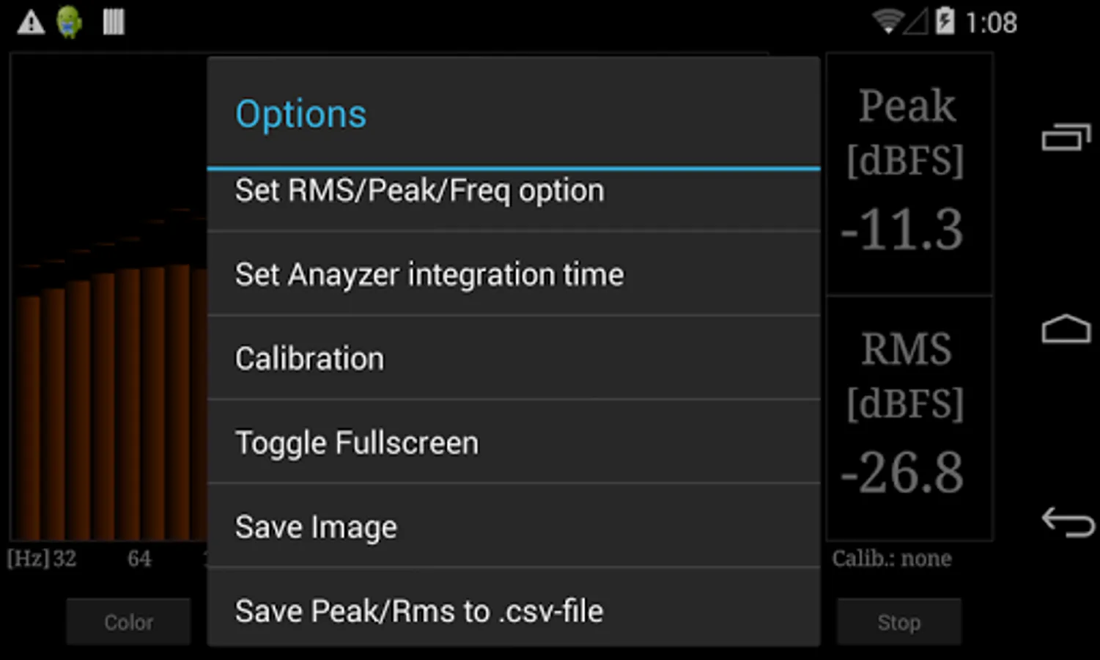
Task: Tap the warning triangle notification icon
Action: (31, 22)
